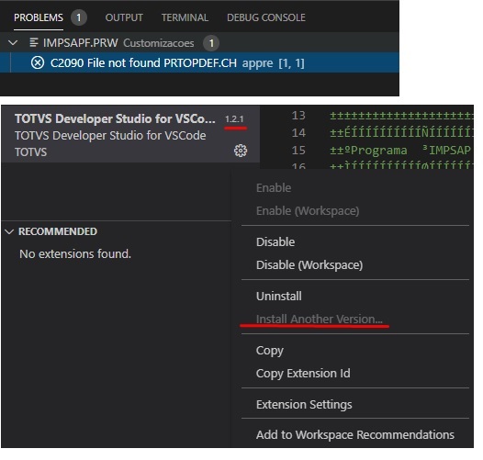Click the error icon on C2090 problem
The image size is (483, 460).
coord(38,62)
